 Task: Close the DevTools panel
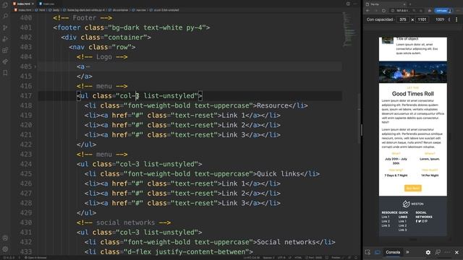tap(456, 252)
